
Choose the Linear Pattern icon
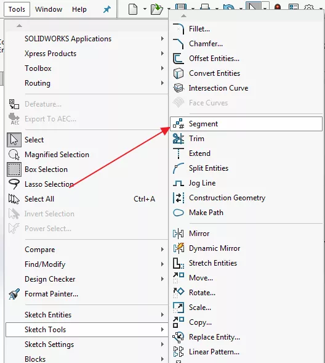pyautogui.click(x=179, y=352)
